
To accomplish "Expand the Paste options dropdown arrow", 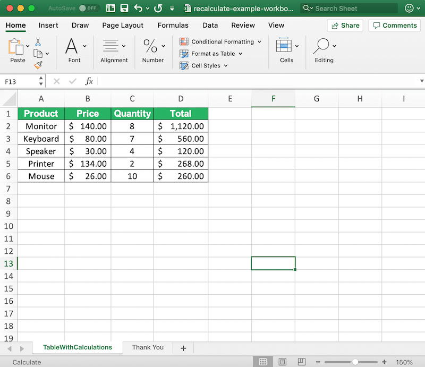I will point(28,46).
